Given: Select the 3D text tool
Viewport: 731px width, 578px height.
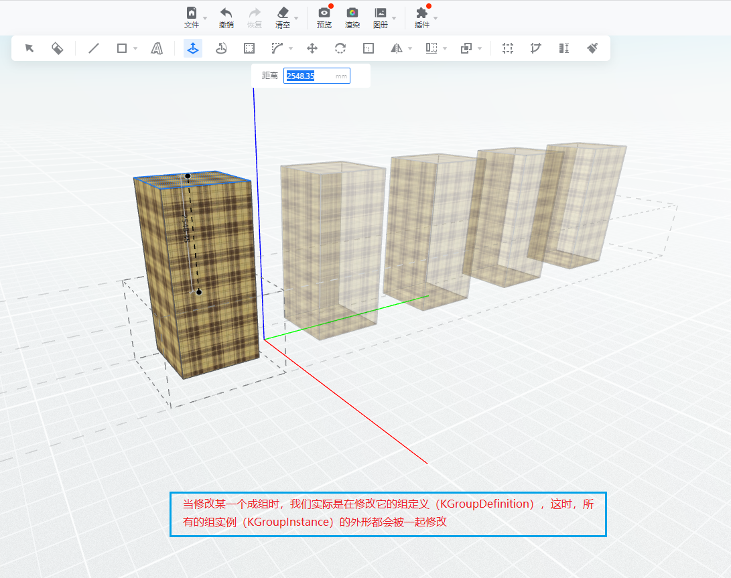Looking at the screenshot, I should click(x=157, y=48).
